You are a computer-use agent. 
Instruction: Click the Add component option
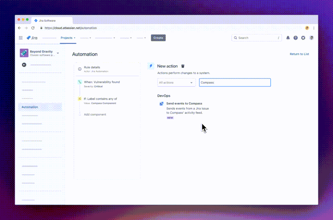(x=94, y=115)
